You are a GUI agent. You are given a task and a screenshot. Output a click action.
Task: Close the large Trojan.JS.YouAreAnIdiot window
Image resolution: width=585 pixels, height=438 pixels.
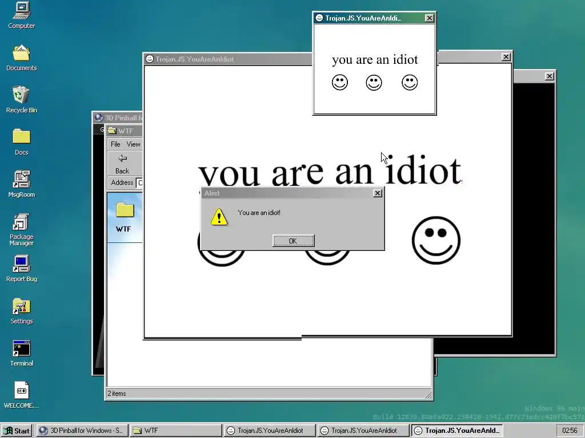[x=506, y=57]
